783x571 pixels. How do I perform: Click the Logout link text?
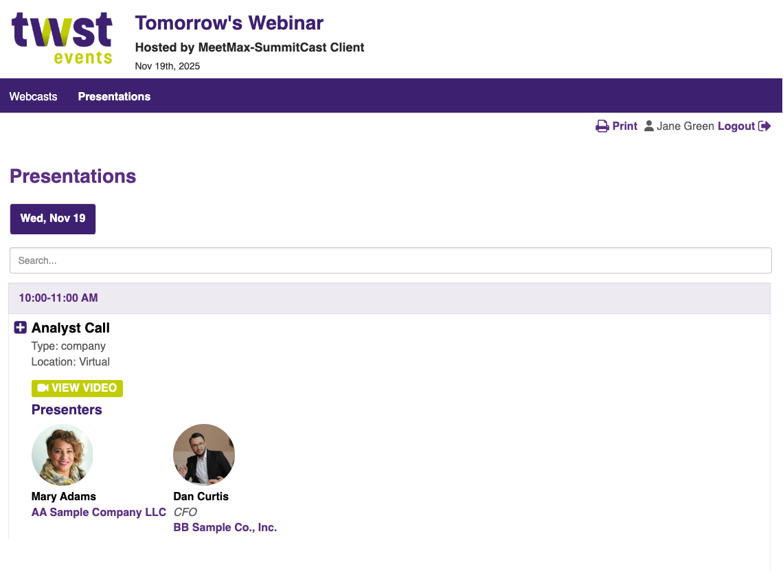click(x=736, y=126)
